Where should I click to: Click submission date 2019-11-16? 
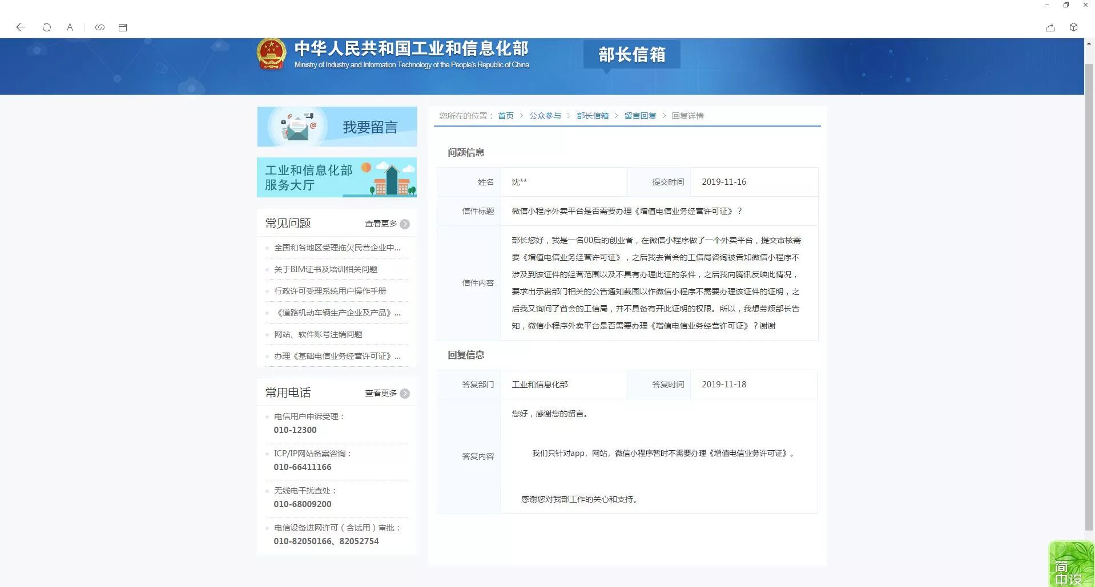[724, 182]
